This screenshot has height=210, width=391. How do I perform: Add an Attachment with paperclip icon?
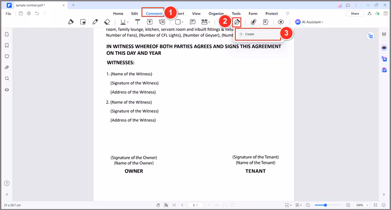[253, 22]
